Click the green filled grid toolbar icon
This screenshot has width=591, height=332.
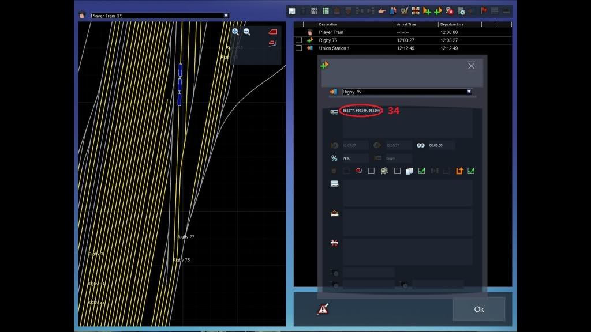326,11
